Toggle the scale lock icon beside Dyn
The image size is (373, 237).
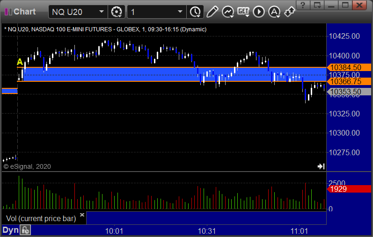point(25,230)
